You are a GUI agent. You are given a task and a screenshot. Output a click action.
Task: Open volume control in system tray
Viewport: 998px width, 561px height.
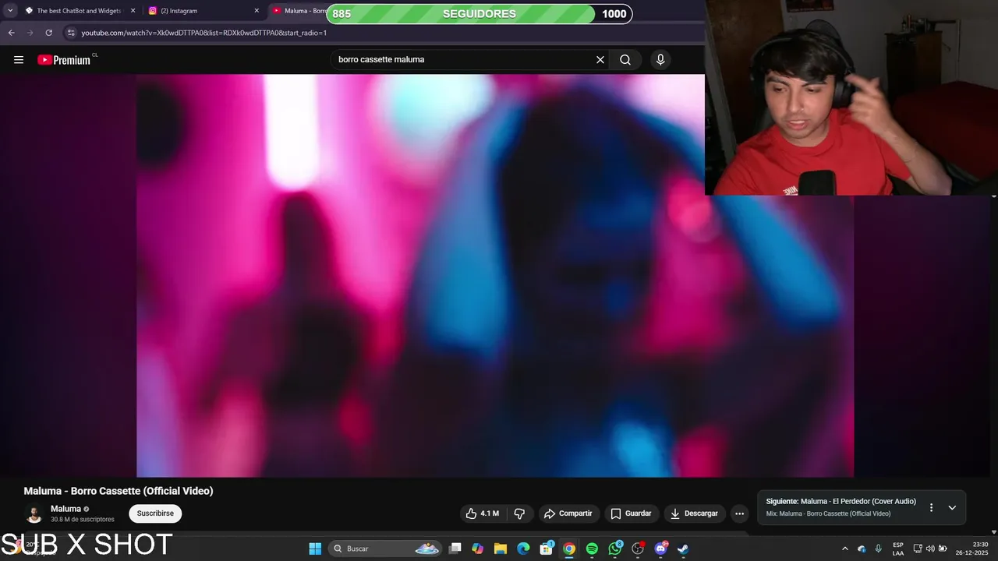pyautogui.click(x=930, y=549)
